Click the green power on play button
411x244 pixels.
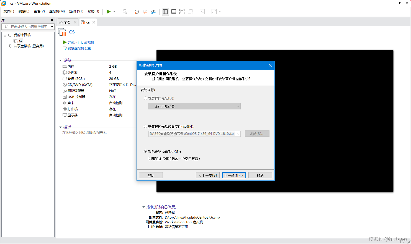(109, 12)
